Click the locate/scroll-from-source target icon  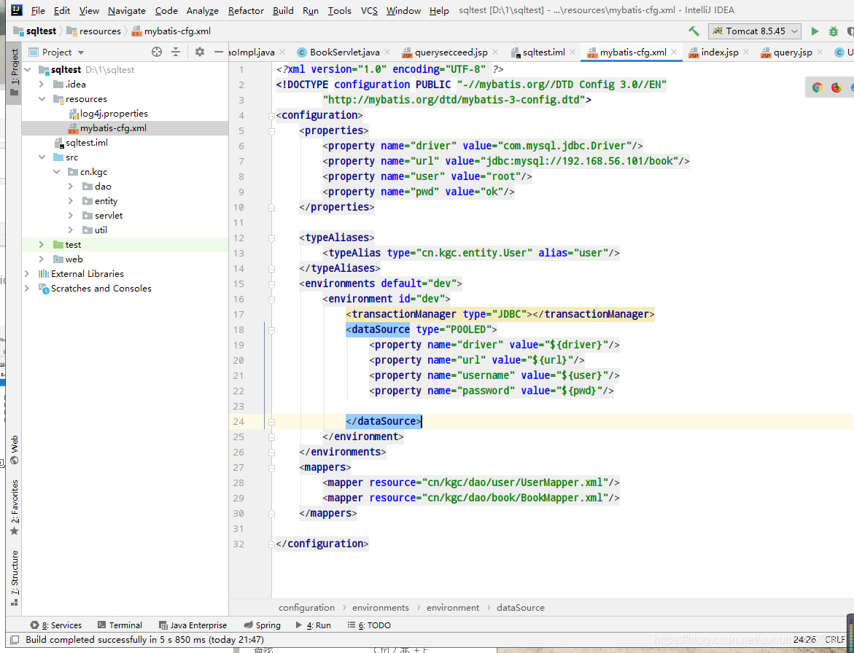[x=157, y=52]
